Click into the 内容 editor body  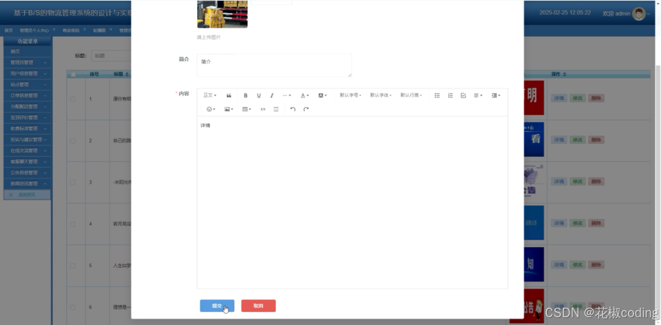352,203
